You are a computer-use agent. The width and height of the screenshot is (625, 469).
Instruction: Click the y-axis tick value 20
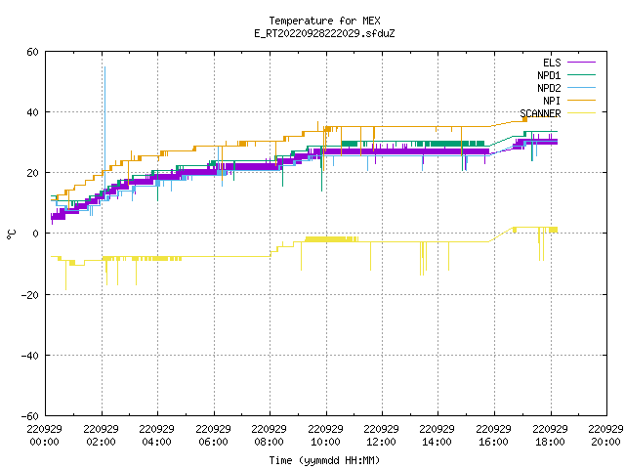point(32,173)
